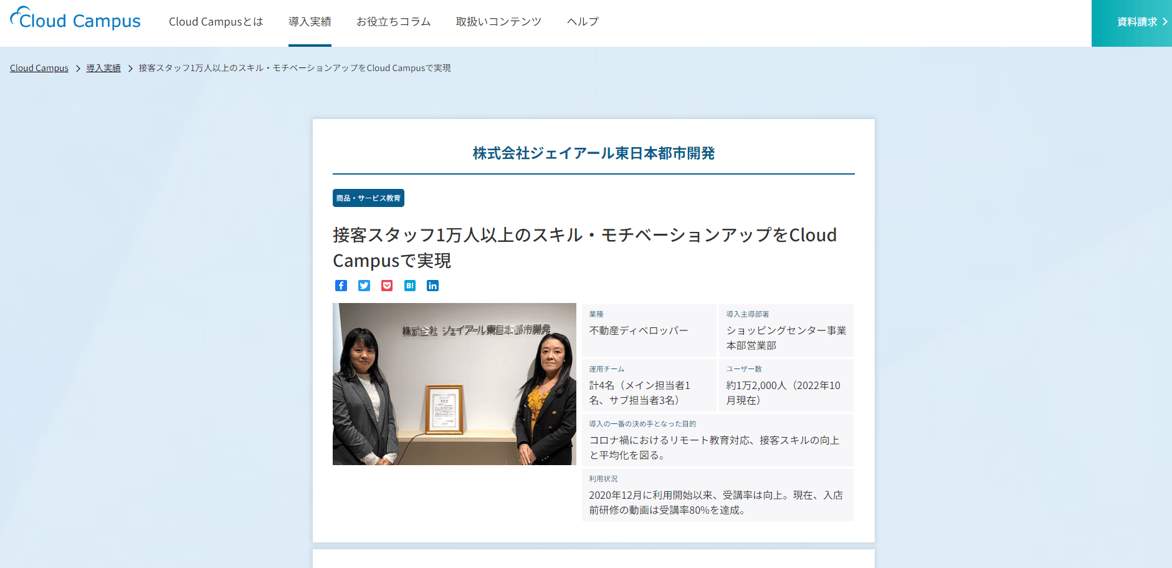Share via Hatena Bookmark icon

tap(410, 286)
